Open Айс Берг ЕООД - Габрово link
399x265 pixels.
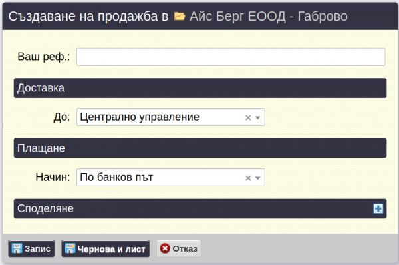[x=269, y=17]
